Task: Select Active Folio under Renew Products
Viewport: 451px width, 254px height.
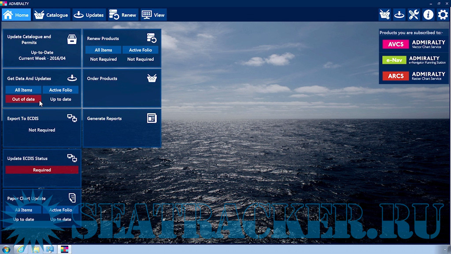Action: tap(140, 50)
